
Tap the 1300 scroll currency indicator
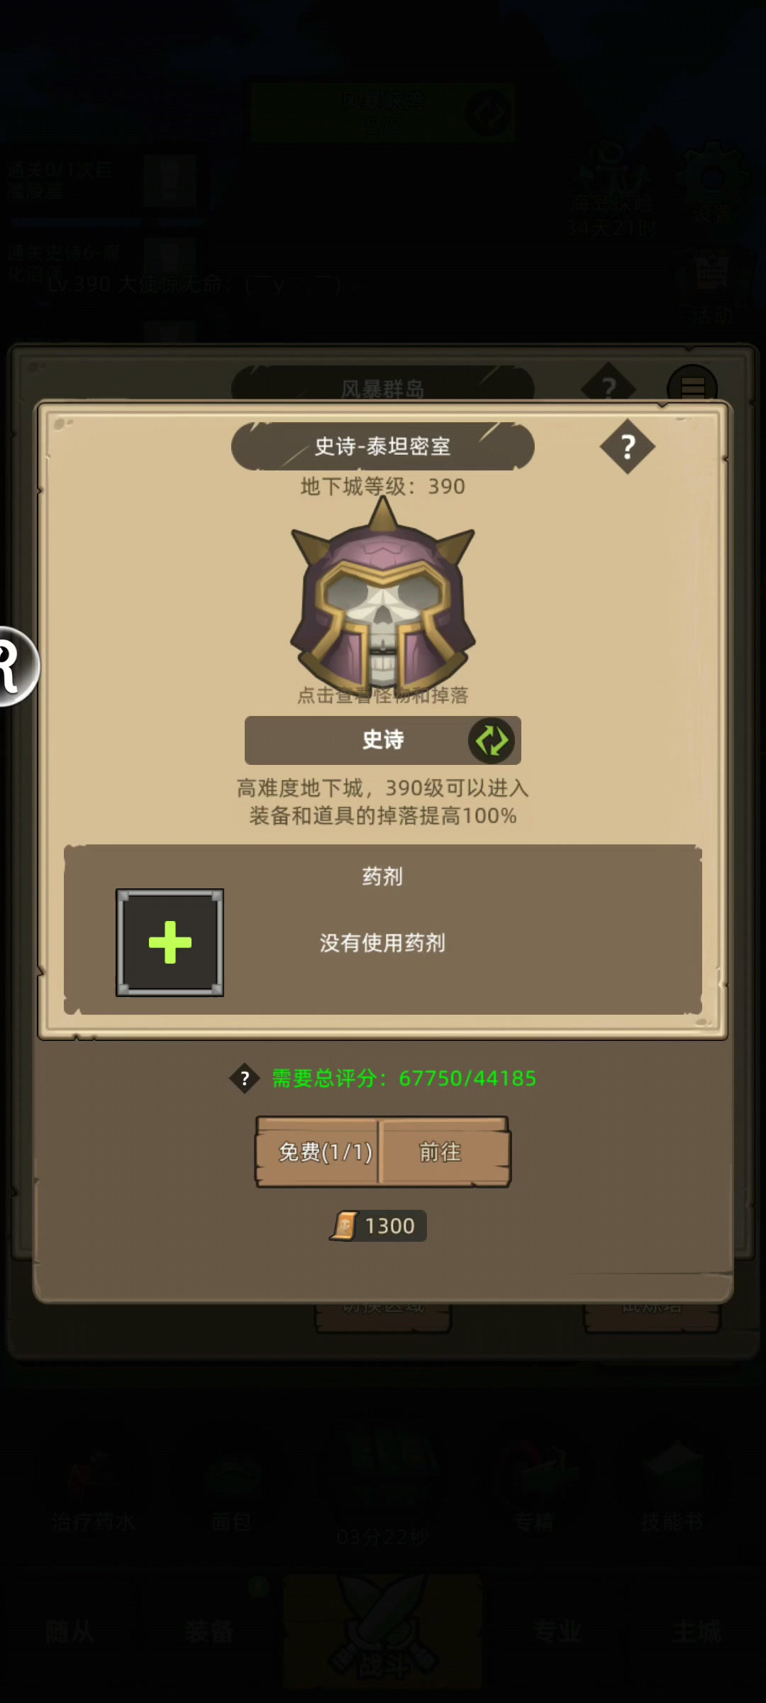[x=378, y=1225]
